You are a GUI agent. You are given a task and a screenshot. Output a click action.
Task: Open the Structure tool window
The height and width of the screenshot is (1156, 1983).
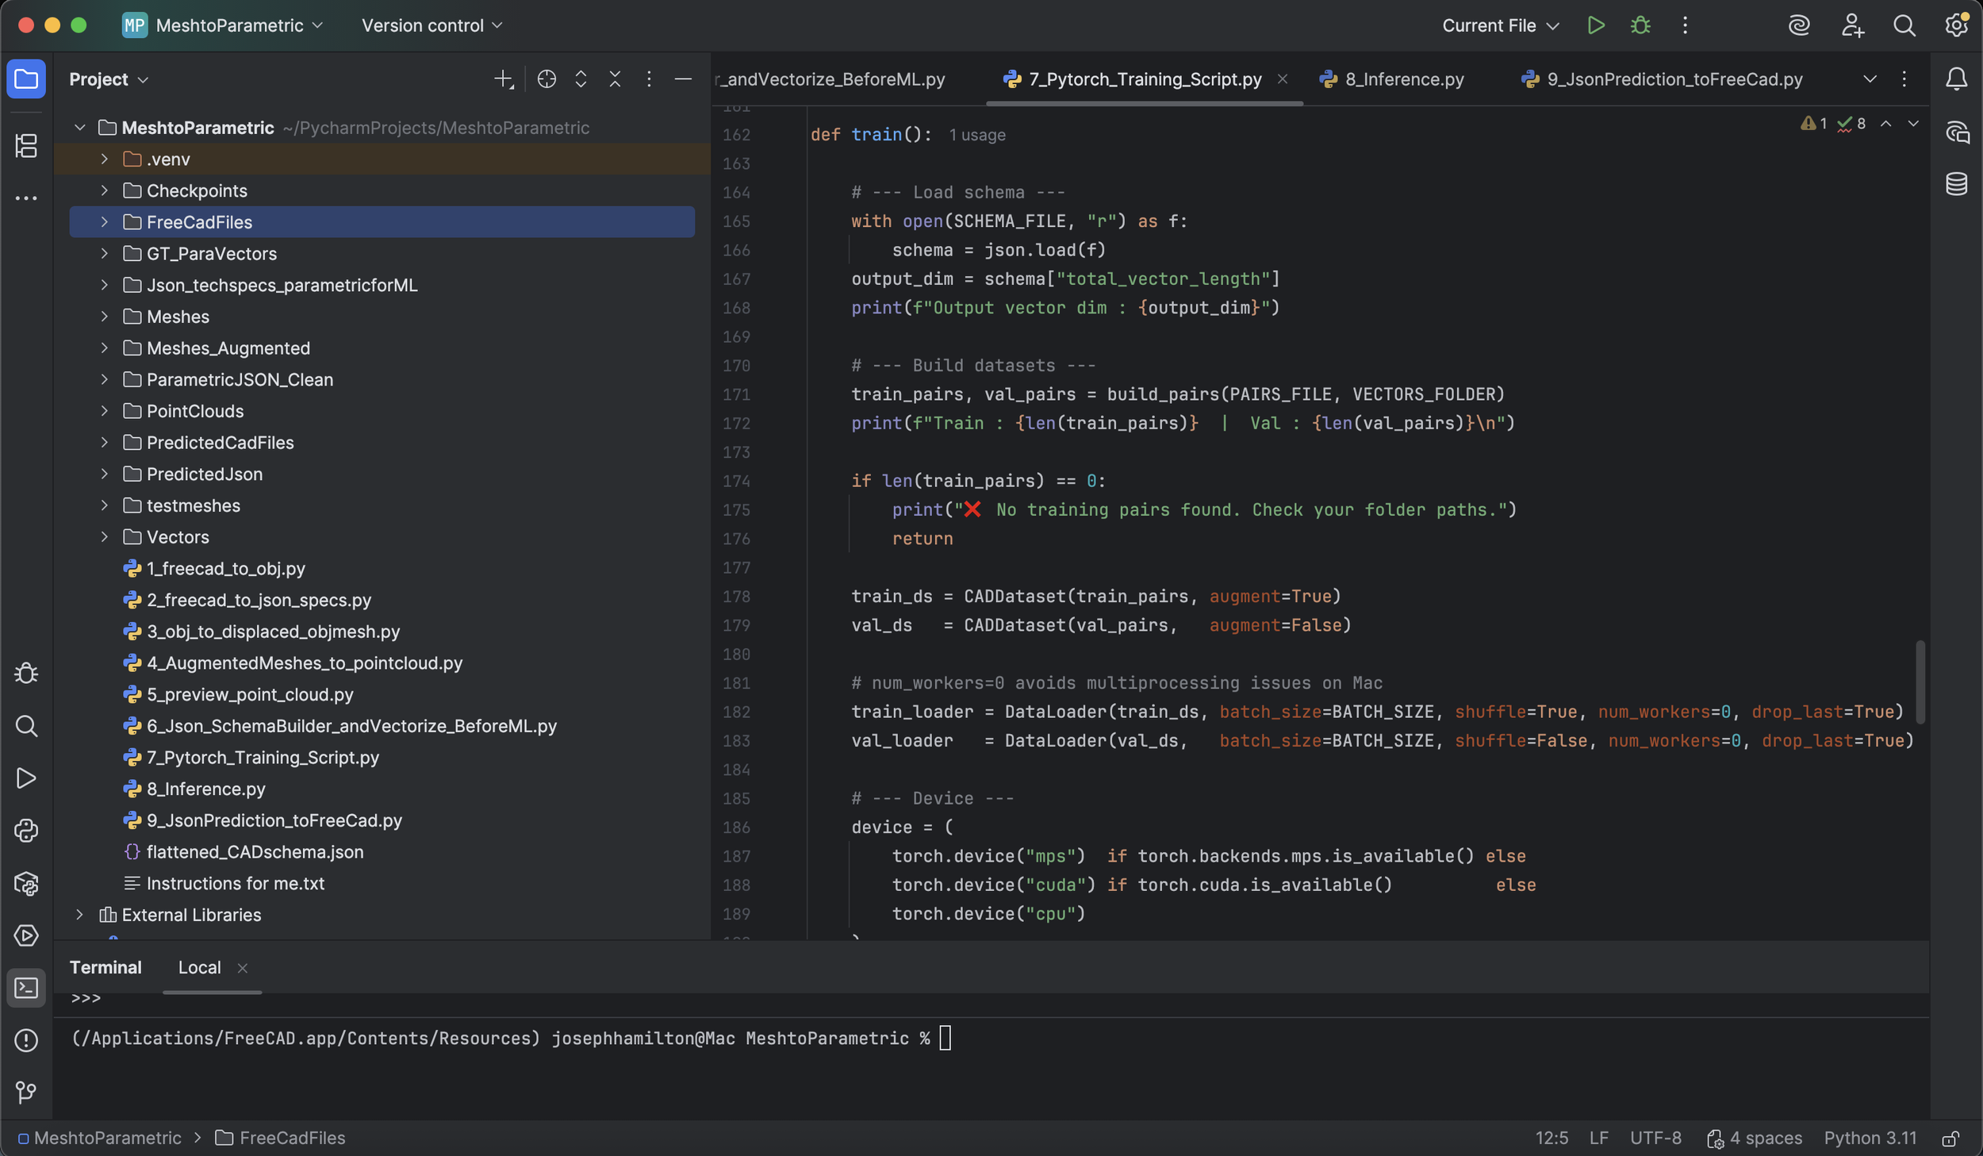click(x=26, y=145)
